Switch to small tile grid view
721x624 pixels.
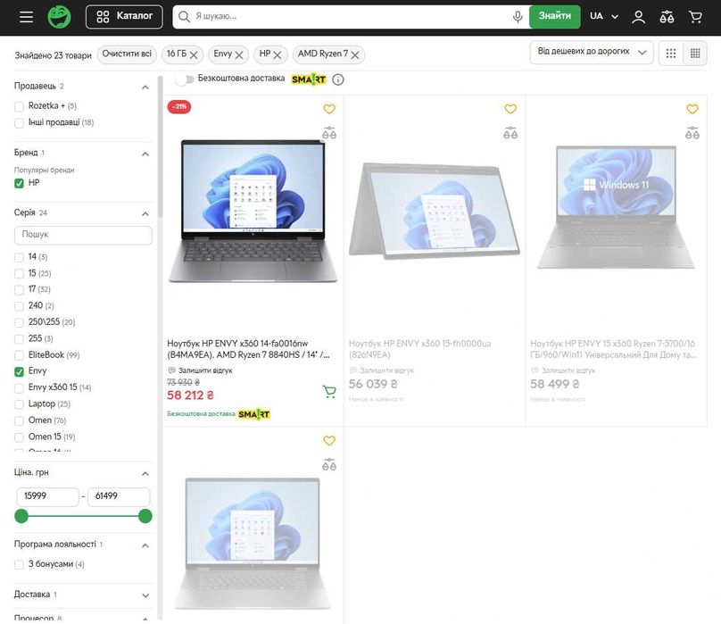pos(695,54)
